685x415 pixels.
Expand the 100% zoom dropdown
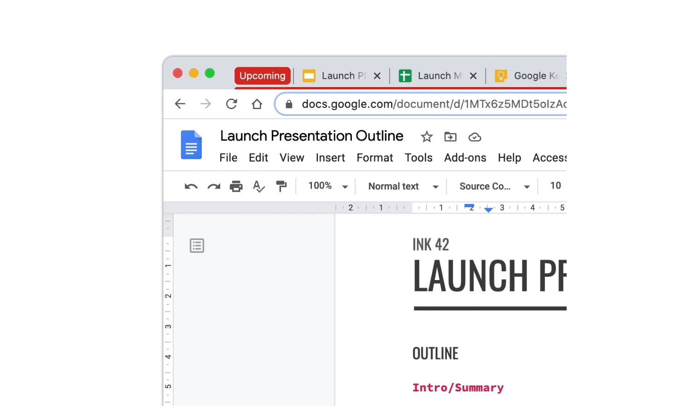(328, 186)
